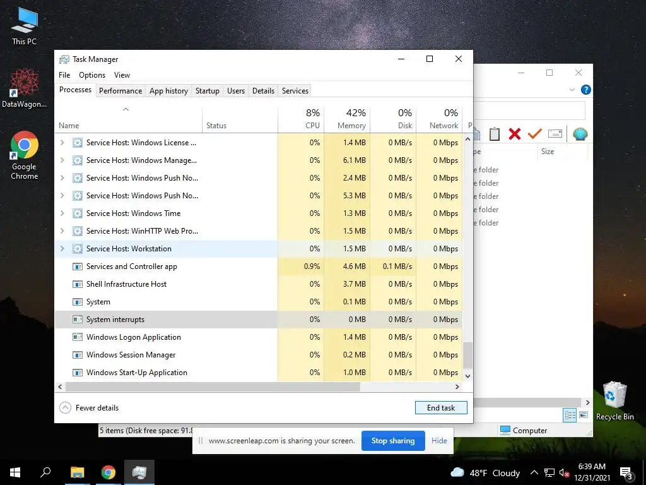Image resolution: width=646 pixels, height=485 pixels.
Task: Click the muted volume tray icon
Action: tap(564, 473)
